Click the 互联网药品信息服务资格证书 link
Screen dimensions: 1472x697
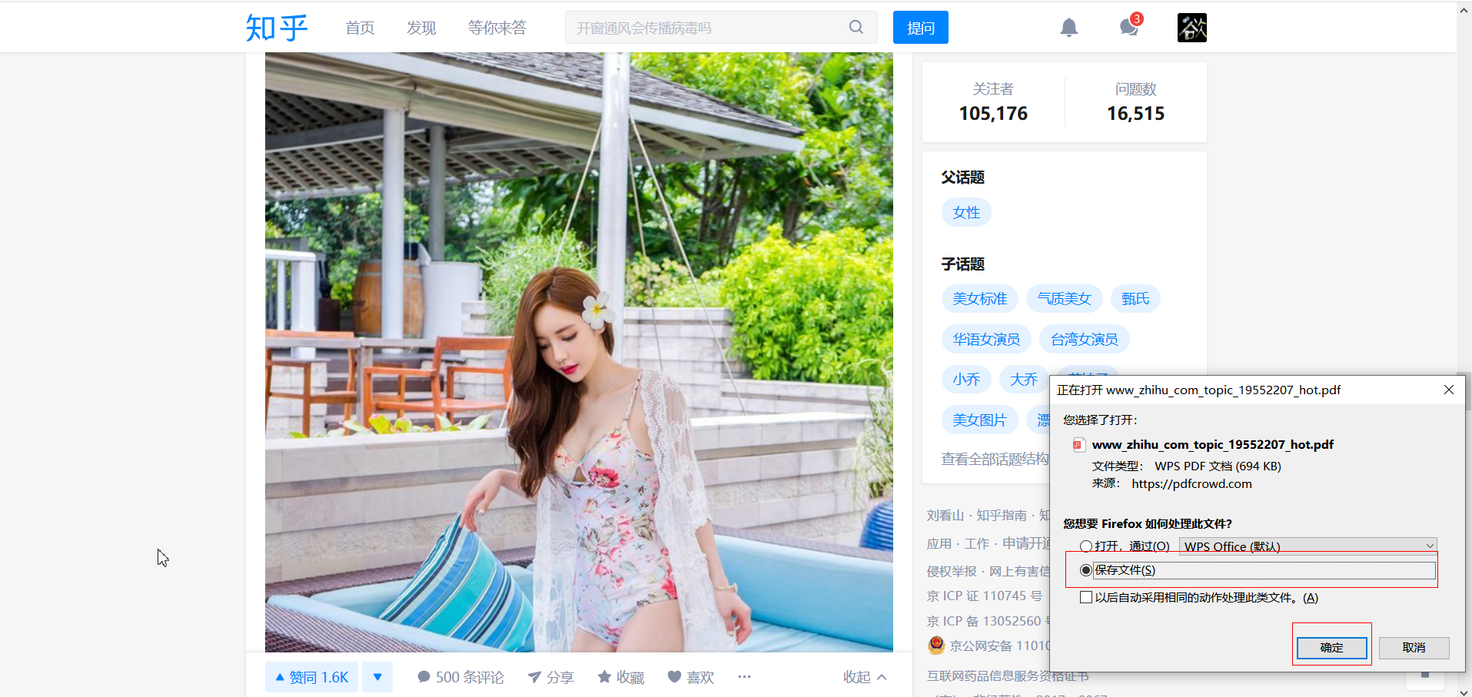click(x=1008, y=675)
